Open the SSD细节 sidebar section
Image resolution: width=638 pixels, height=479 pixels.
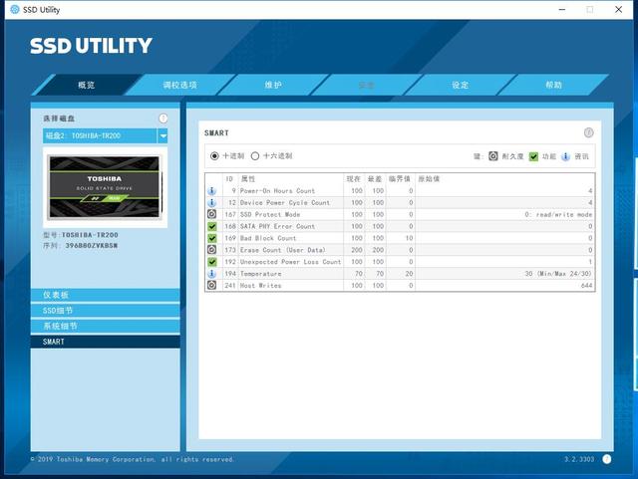(105, 311)
